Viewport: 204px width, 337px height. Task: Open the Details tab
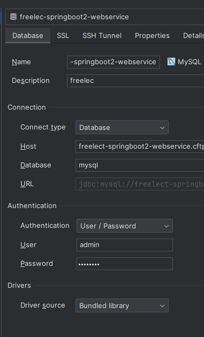point(193,35)
